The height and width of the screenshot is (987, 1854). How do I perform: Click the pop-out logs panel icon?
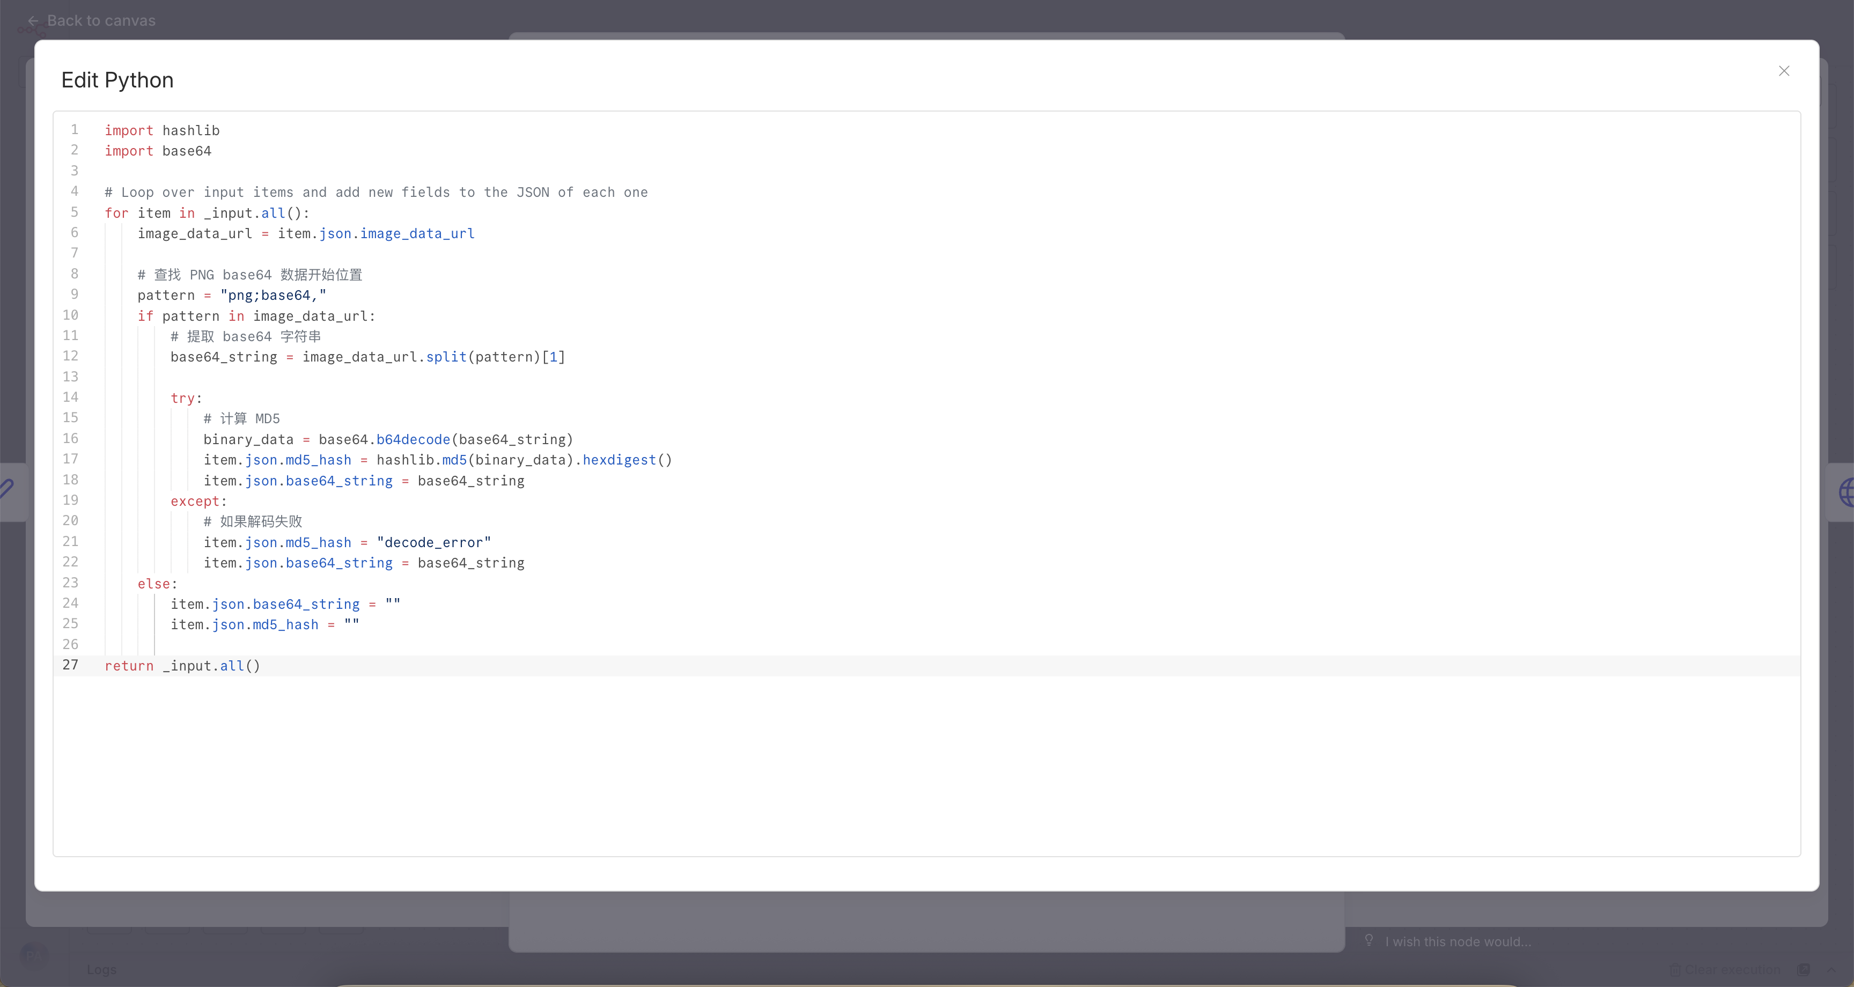[1804, 970]
